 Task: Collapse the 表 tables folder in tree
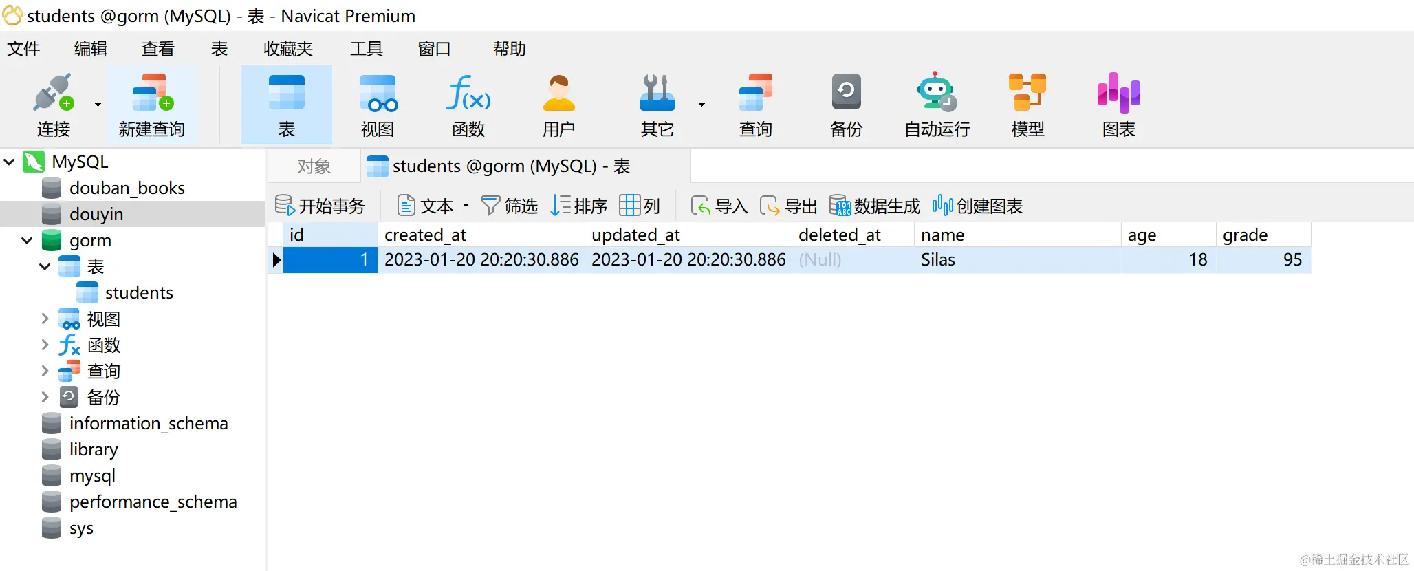pos(45,267)
